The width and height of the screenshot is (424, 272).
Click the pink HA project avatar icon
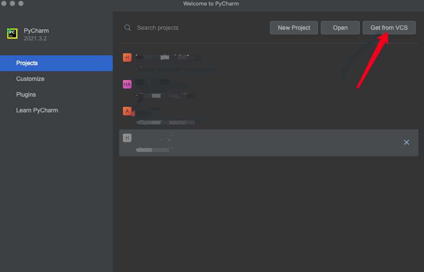(127, 84)
